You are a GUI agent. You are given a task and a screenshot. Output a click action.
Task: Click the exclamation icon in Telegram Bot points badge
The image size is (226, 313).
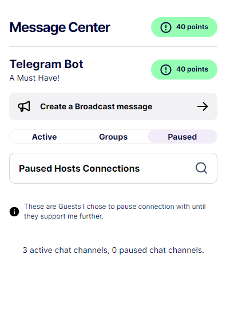166,70
